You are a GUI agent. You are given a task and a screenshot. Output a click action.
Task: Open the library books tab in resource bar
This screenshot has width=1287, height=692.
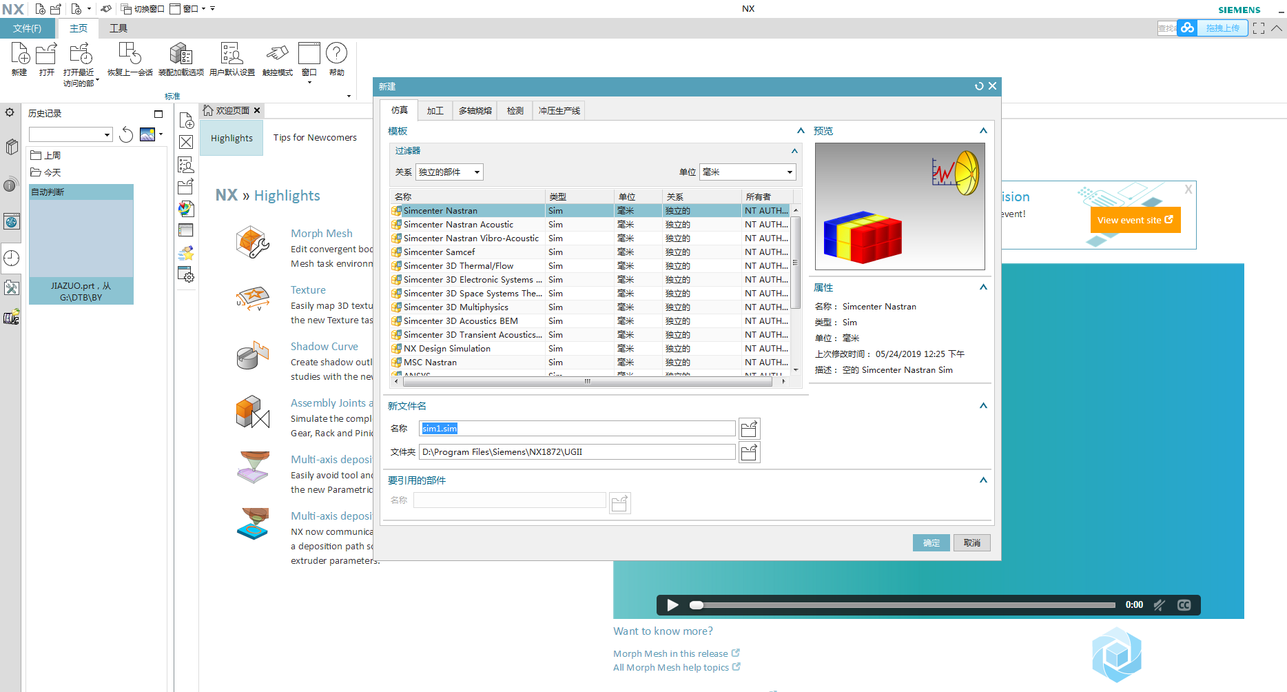point(11,147)
